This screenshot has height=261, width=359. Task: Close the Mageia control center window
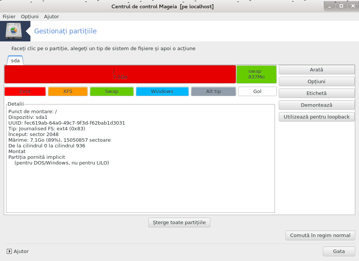coord(353,6)
